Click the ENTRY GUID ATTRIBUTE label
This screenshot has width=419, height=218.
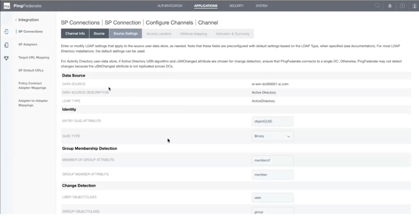[82, 121]
